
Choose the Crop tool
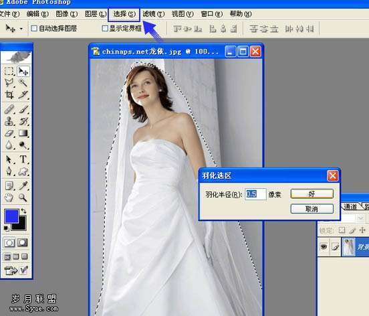(9, 95)
